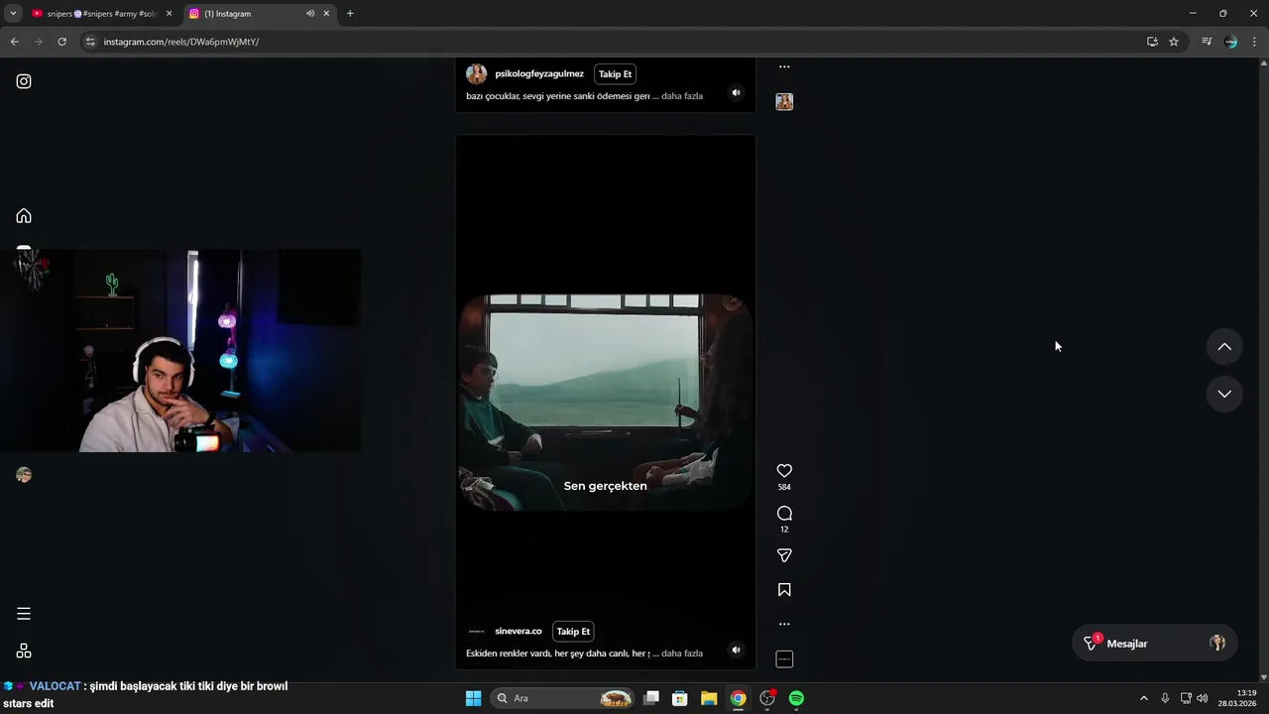Open Microsoft Store from the taskbar
Screen dimensions: 1269x714
click(x=680, y=698)
